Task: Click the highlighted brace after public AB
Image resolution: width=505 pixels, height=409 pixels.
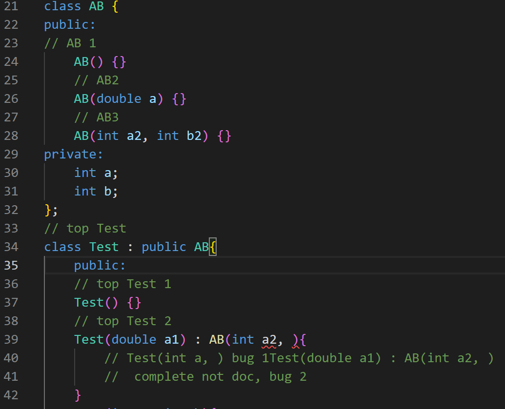Action: (213, 247)
